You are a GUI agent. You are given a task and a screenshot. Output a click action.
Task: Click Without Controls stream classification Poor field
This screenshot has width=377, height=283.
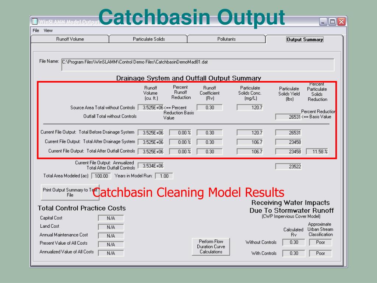pyautogui.click(x=321, y=242)
